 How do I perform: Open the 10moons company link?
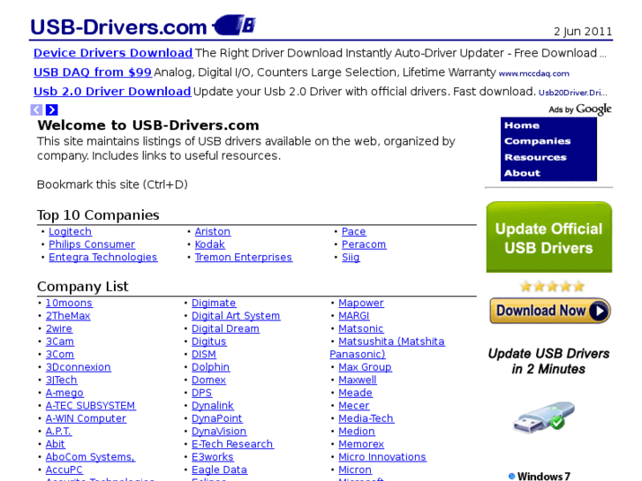pos(69,303)
